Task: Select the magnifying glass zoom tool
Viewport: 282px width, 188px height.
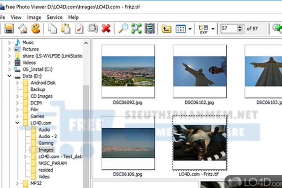Action: 123,29
